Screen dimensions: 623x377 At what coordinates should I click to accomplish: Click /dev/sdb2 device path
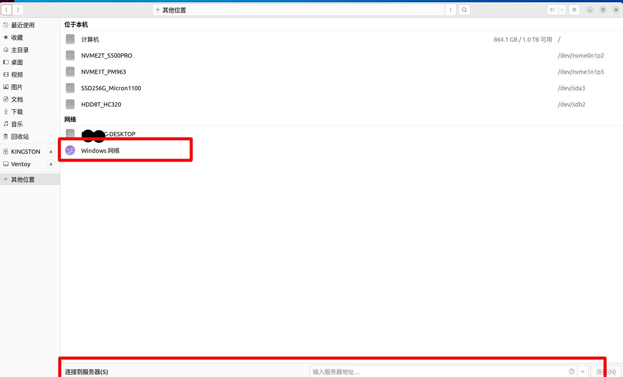click(x=571, y=104)
